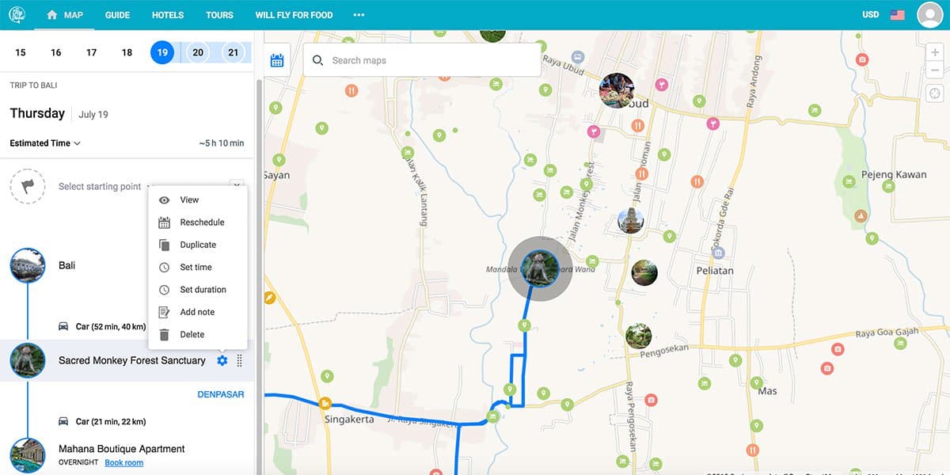This screenshot has height=475, width=950.
Task: Open the three-dots more menu in navbar
Action: (359, 15)
